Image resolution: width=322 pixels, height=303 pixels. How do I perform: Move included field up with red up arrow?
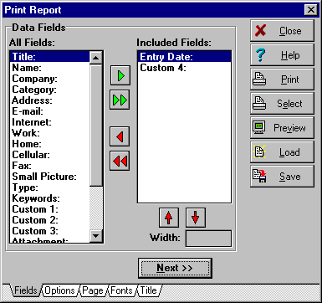tap(168, 218)
